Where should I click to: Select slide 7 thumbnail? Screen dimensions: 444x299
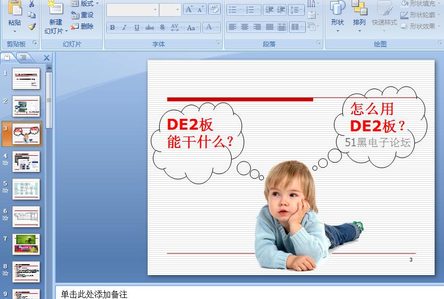[x=26, y=244]
